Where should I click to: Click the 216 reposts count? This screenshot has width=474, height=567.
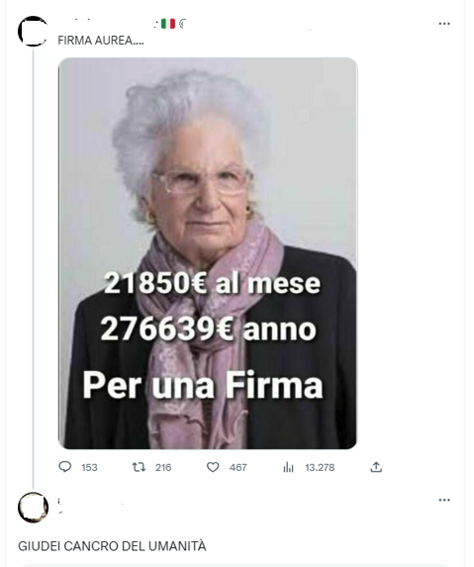[163, 468]
